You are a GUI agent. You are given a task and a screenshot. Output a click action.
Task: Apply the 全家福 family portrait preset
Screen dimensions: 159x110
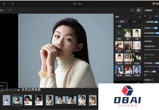128,46
